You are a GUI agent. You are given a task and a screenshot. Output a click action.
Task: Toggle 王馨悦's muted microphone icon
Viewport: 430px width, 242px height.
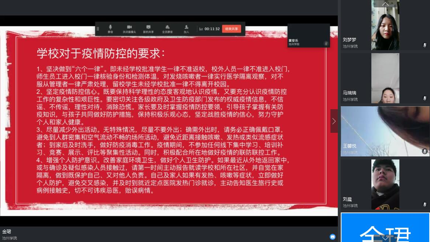click(425, 151)
